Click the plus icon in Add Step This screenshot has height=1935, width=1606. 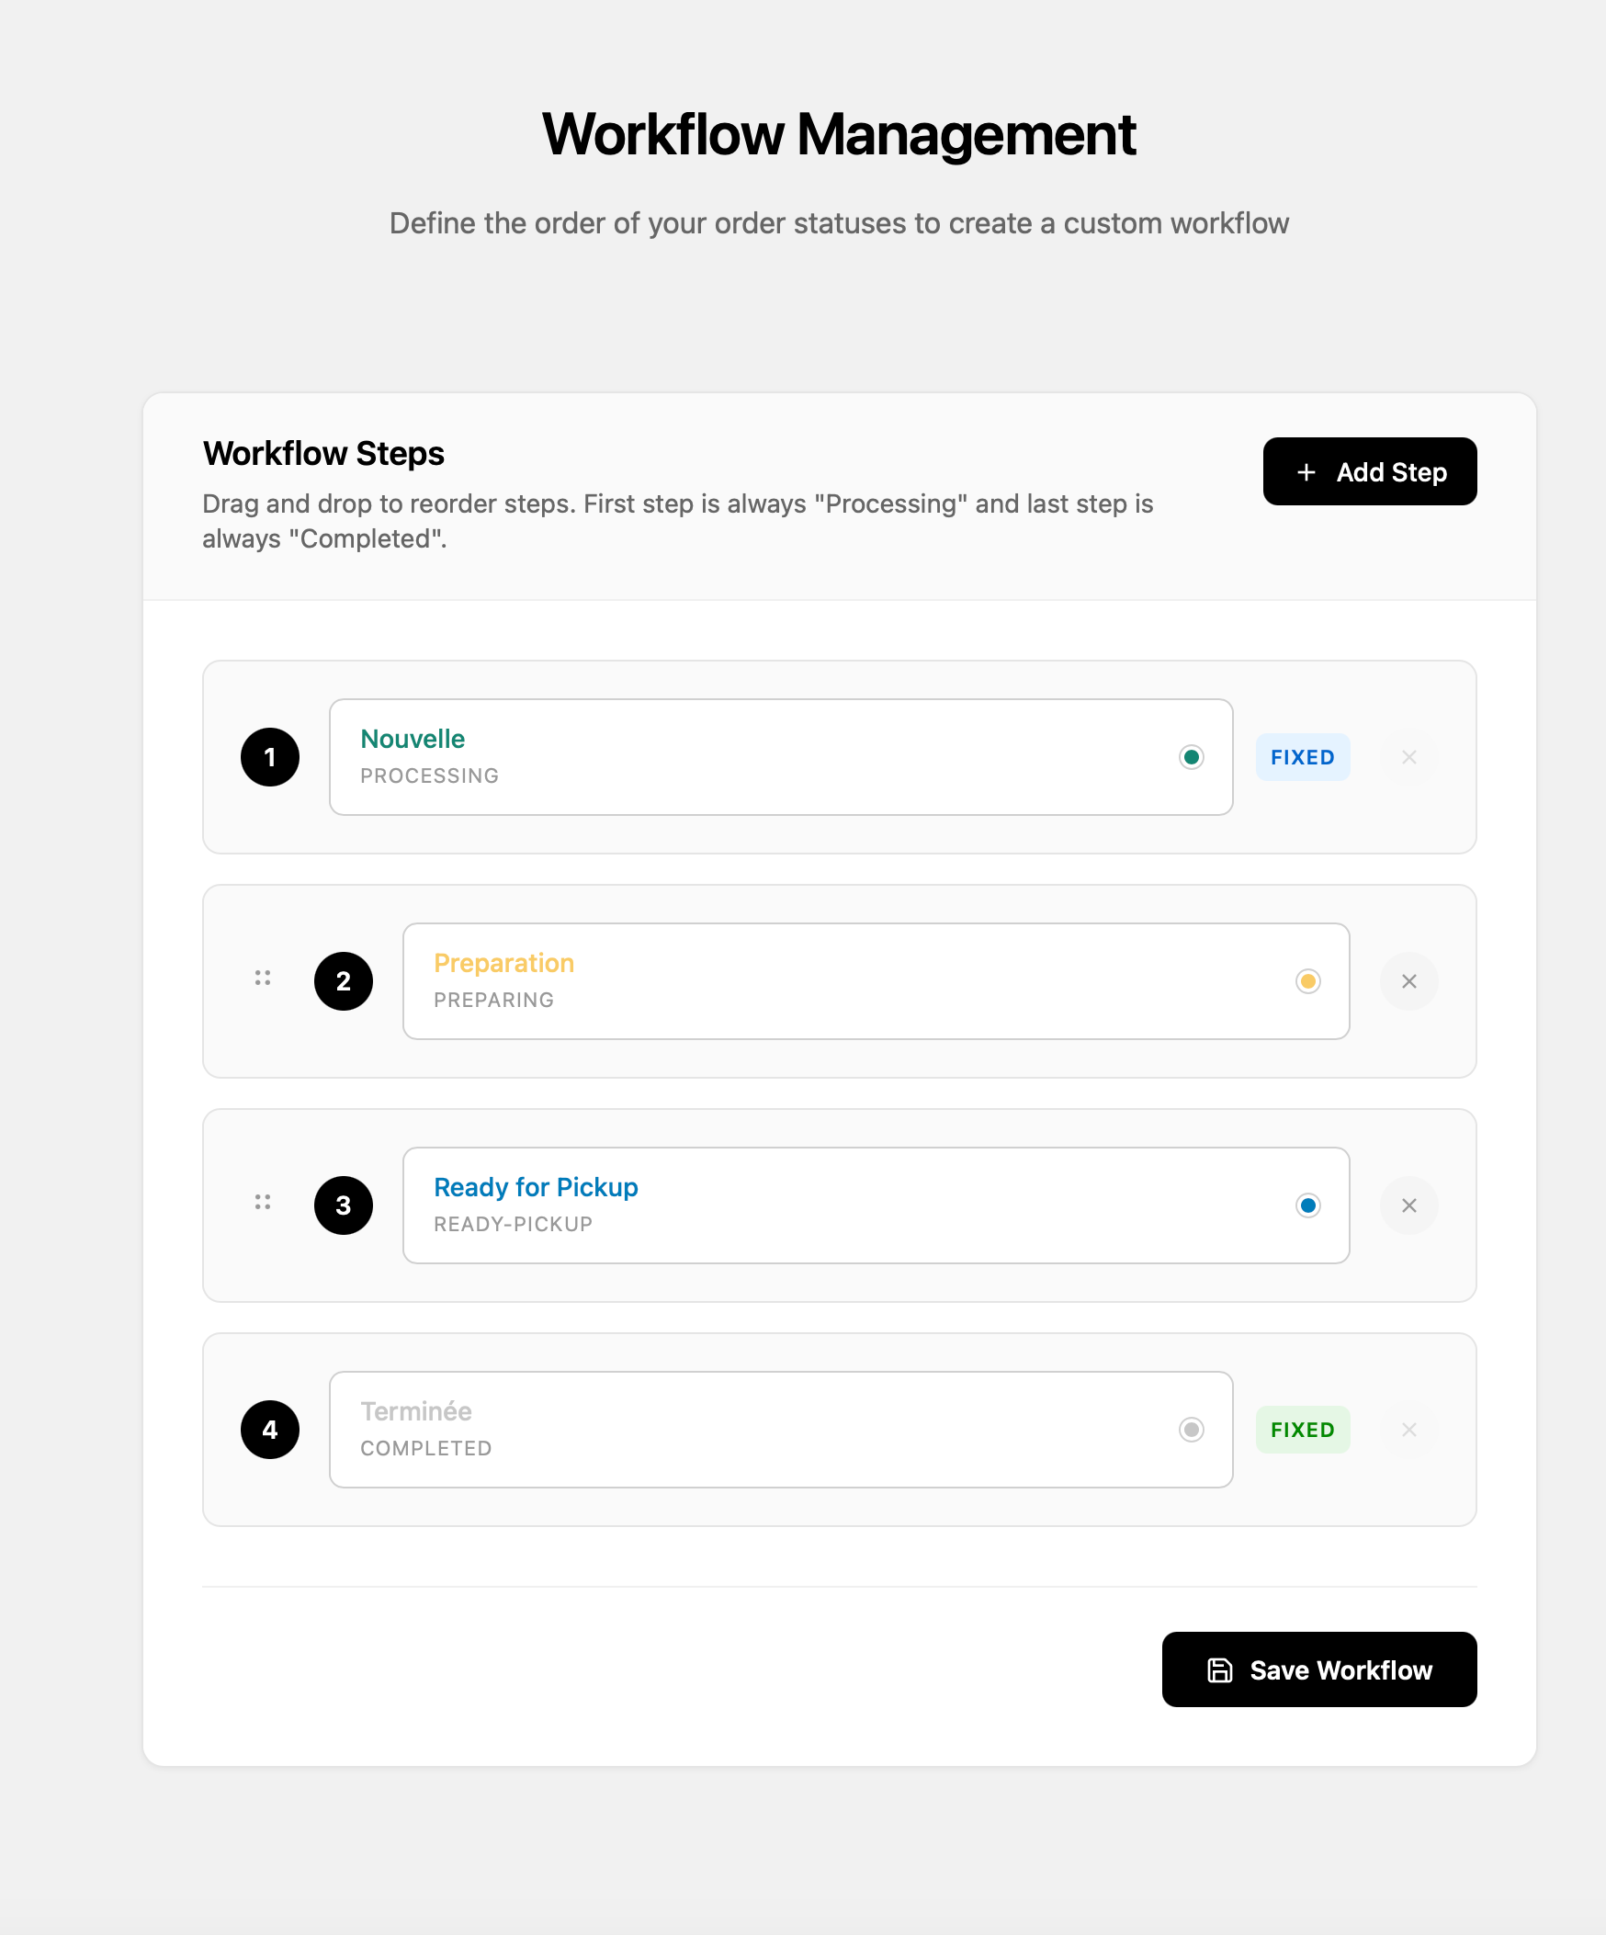[x=1306, y=471]
